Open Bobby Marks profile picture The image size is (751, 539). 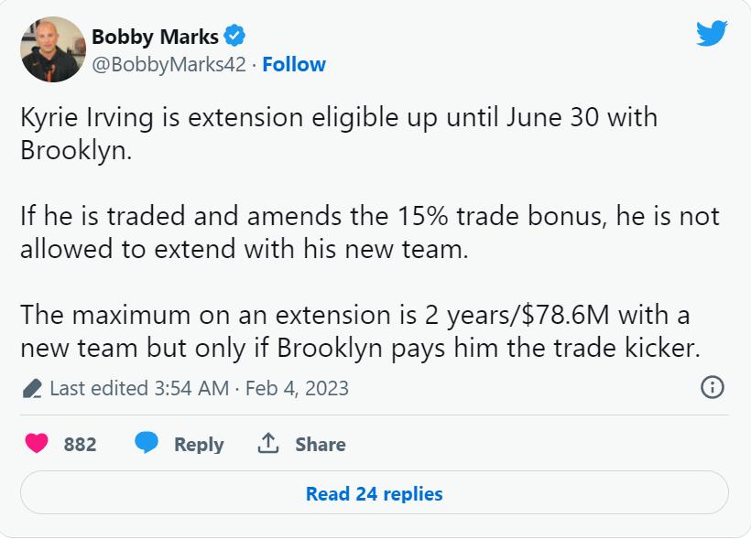53,49
